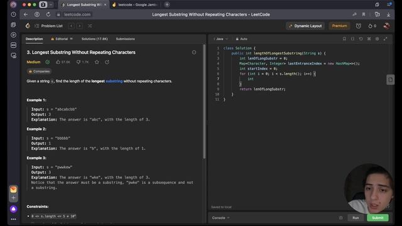Submit the solution

[x=378, y=218]
